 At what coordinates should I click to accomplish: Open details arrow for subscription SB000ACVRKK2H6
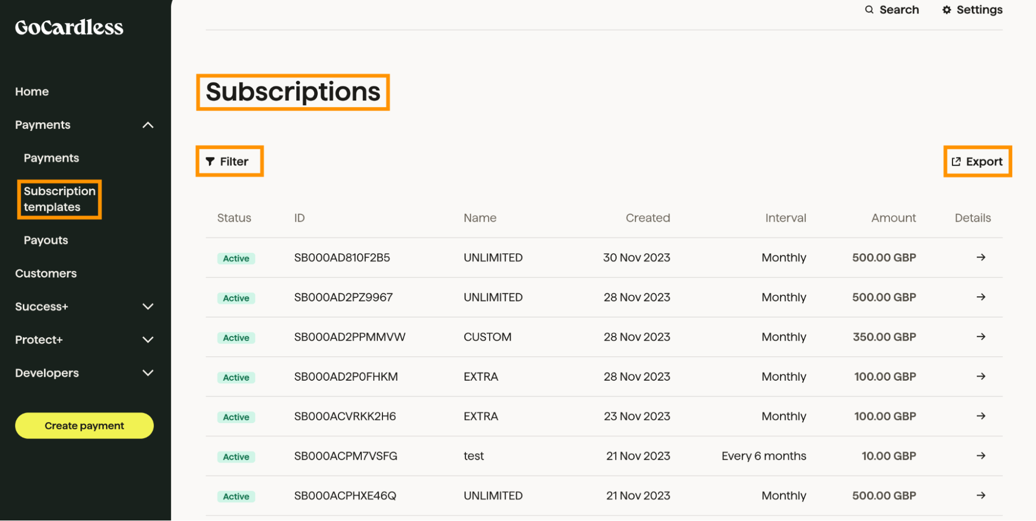(981, 416)
